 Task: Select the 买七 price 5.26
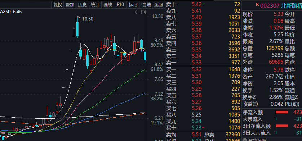click(x=197, y=108)
